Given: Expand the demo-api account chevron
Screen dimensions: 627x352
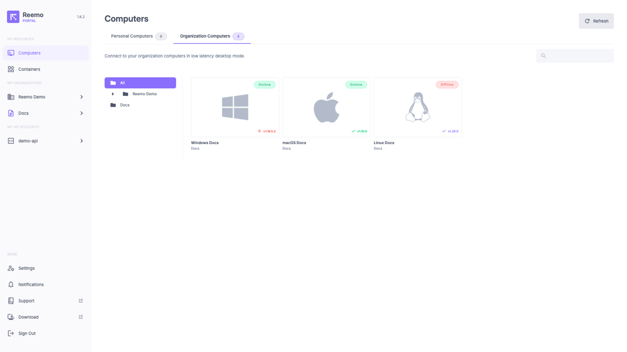Looking at the screenshot, I should [82, 141].
